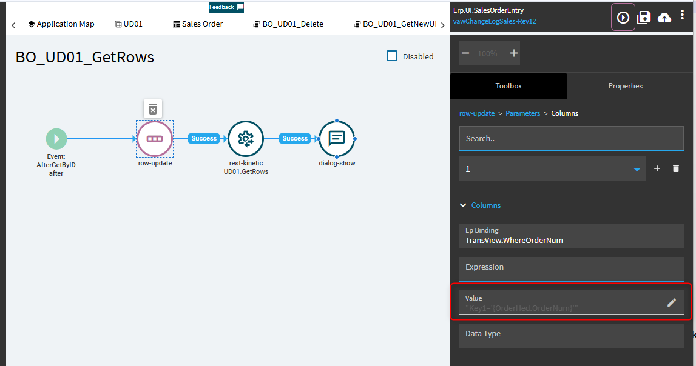Click the preview play icon in header

point(623,18)
